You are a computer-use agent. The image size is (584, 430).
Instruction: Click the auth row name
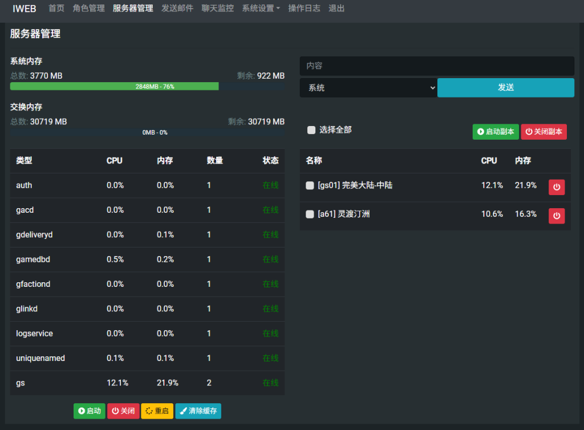coord(24,185)
